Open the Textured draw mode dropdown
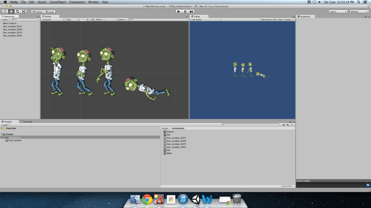The height and width of the screenshot is (208, 371). (x=53, y=19)
